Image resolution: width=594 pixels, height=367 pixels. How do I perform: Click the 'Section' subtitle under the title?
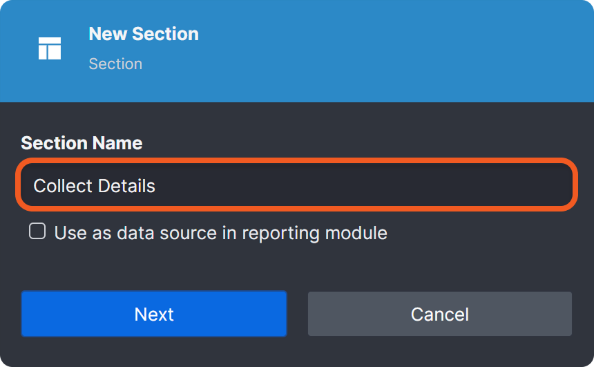click(x=115, y=64)
